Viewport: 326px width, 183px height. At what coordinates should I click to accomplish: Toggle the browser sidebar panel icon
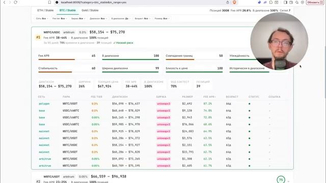285,3
